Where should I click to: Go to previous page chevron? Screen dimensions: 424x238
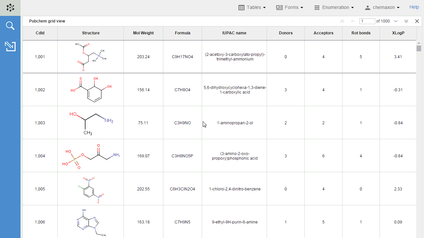[353, 21]
